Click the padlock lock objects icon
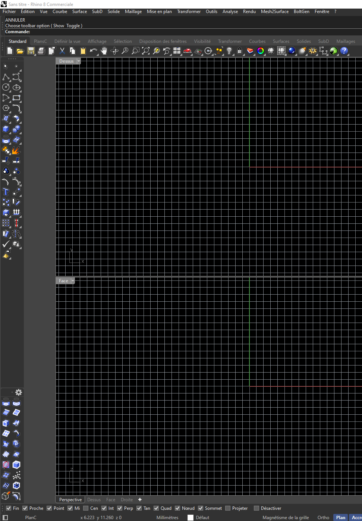This screenshot has height=521, width=362. coord(240,51)
